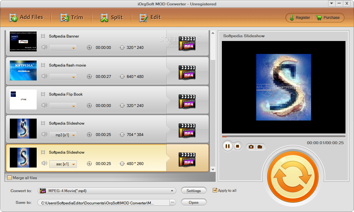Click the preview progress slider

pyautogui.click(x=284, y=137)
